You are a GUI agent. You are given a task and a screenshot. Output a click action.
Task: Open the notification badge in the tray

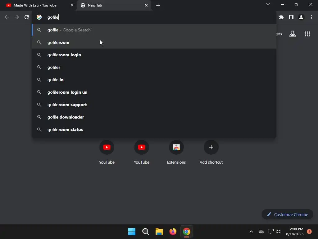[x=309, y=232]
